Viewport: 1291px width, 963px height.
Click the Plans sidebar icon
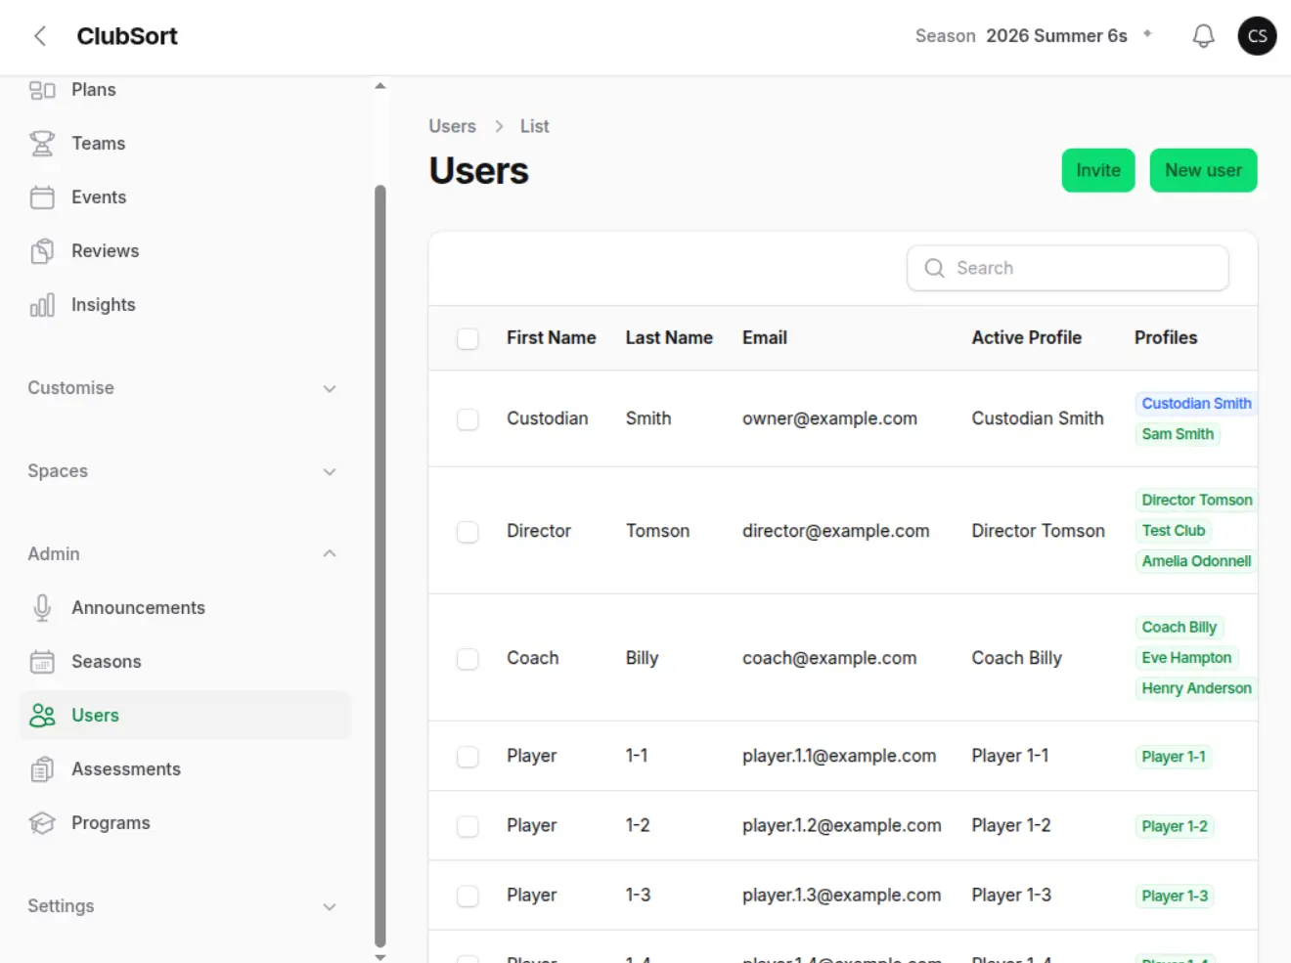click(42, 90)
